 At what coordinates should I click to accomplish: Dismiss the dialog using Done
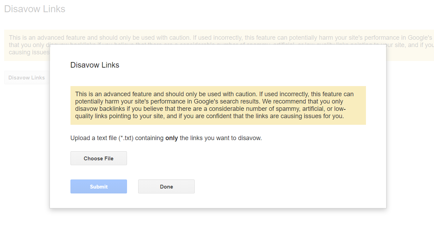coord(166,186)
